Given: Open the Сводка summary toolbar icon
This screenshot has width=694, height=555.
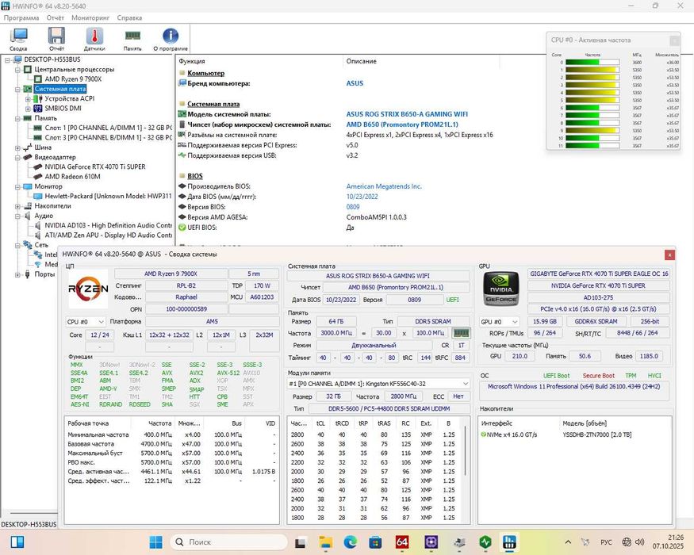Looking at the screenshot, I should pyautogui.click(x=18, y=39).
